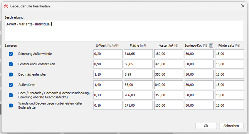249x134 pixels.
Task: Edit Kosten/m² field for Außentüren
Action: click(x=169, y=85)
